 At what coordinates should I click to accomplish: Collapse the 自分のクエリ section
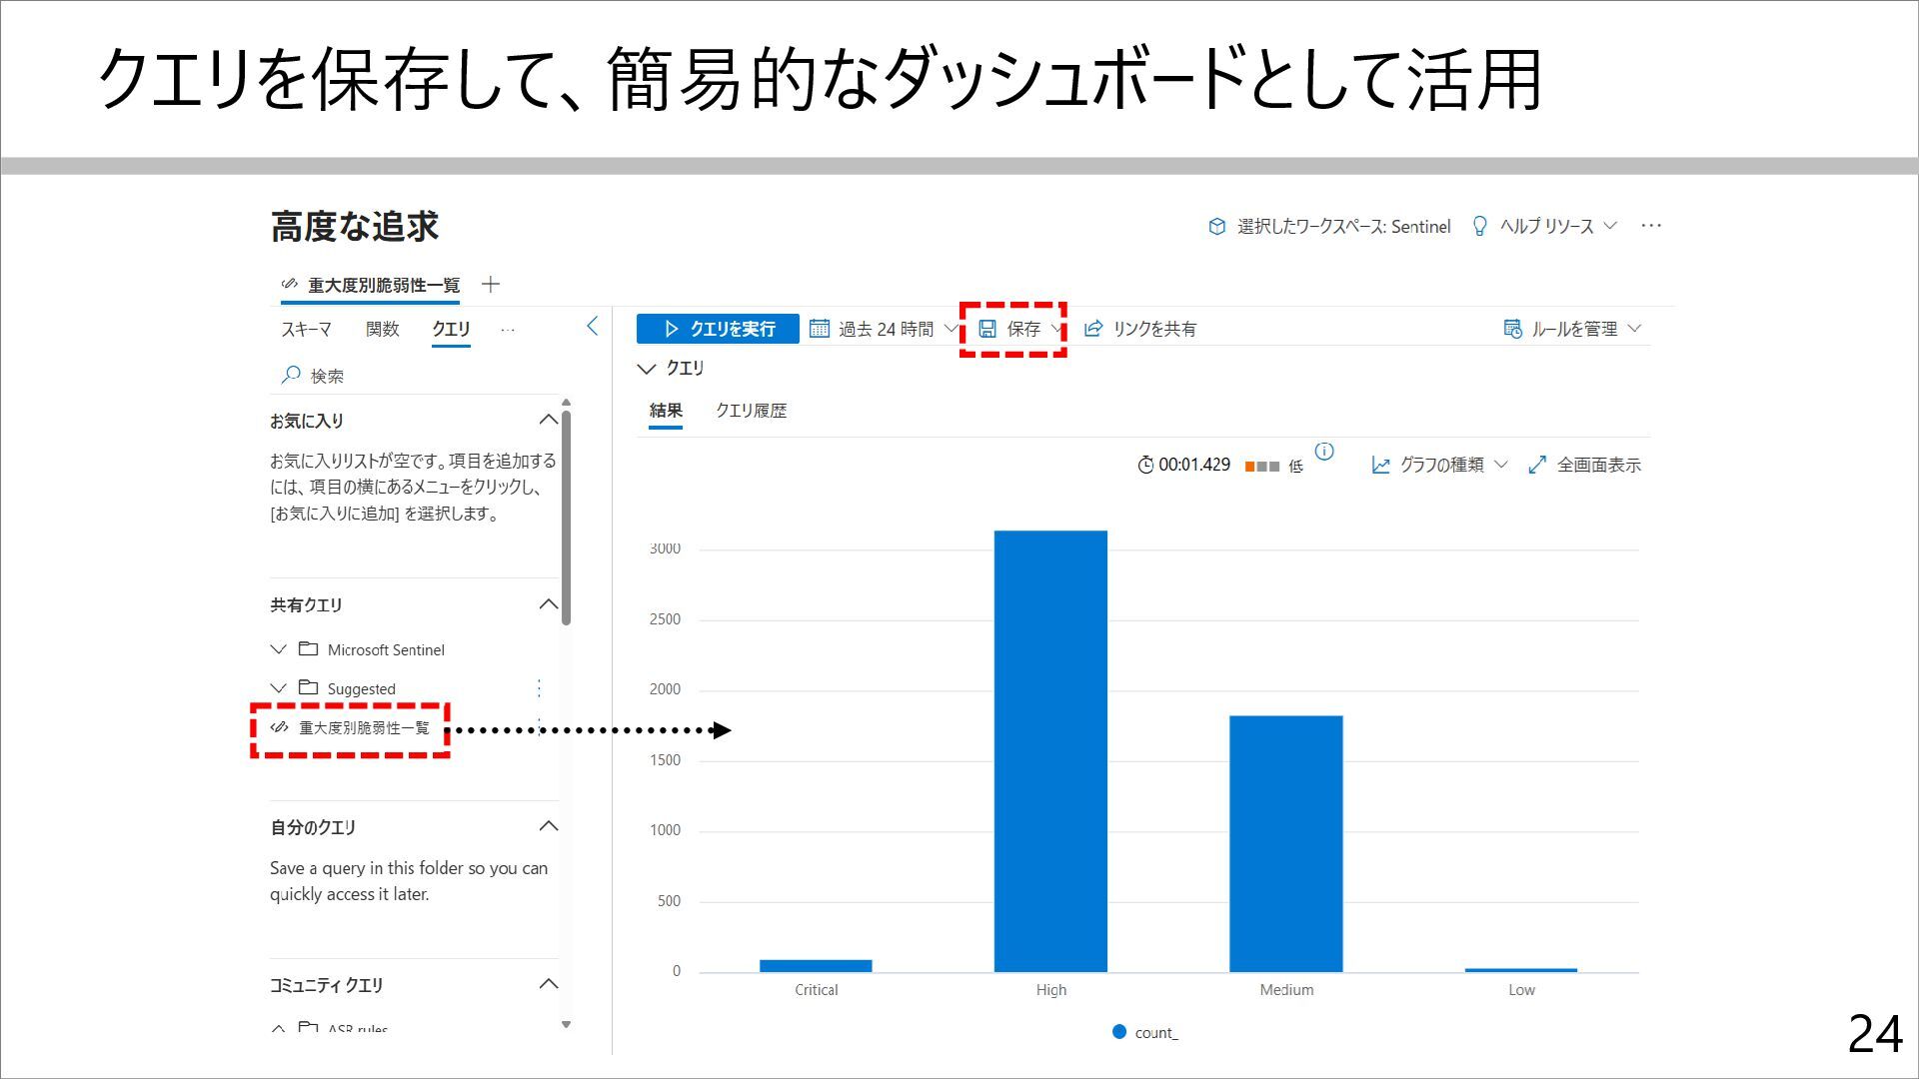(548, 826)
